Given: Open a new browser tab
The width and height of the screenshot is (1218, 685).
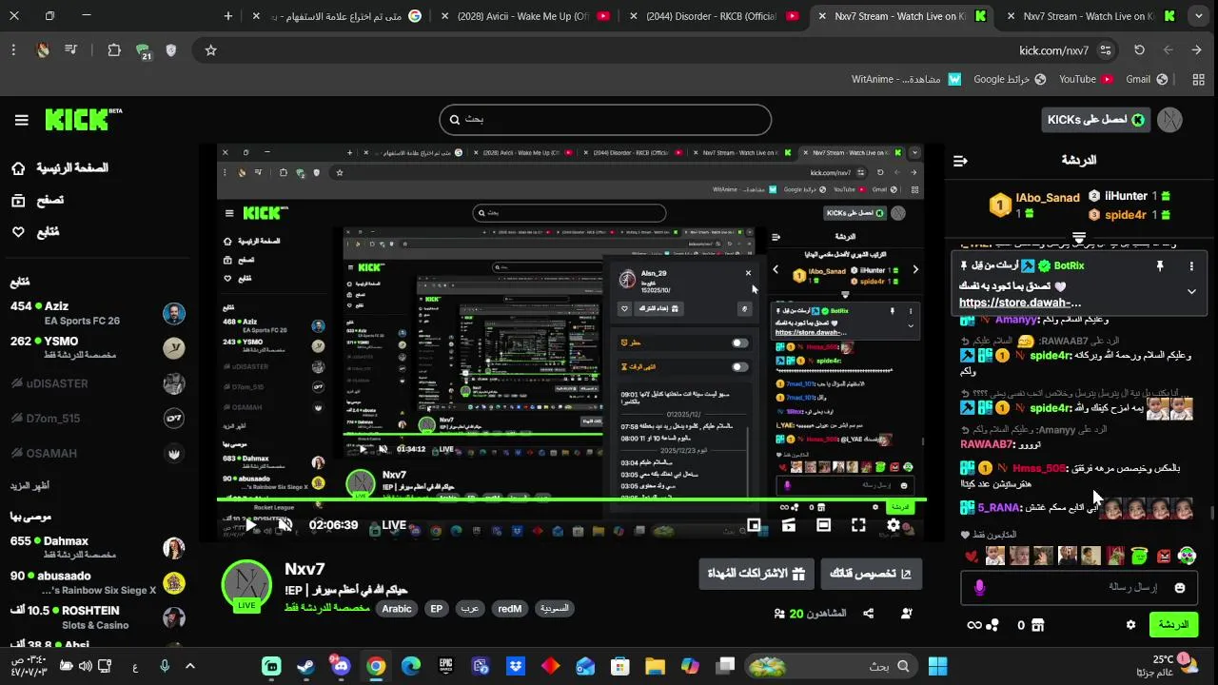Looking at the screenshot, I should click(228, 16).
